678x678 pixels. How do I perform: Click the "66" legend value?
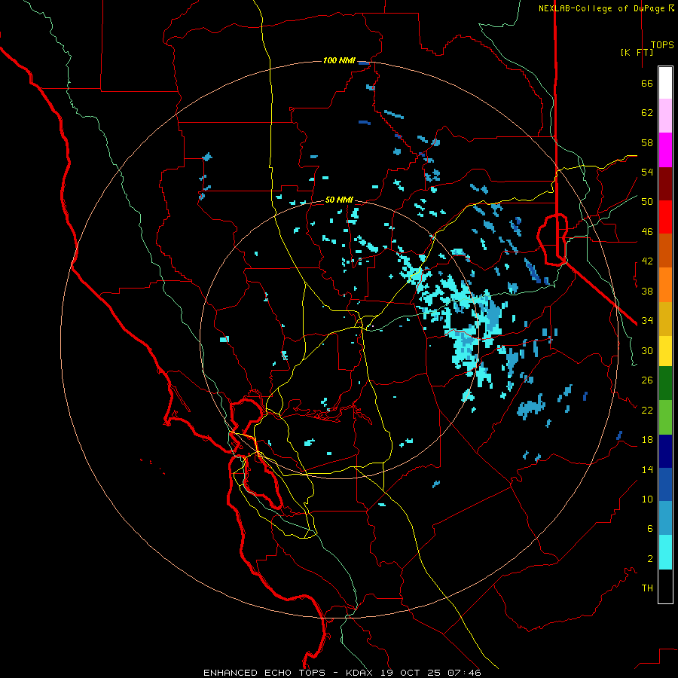coord(647,83)
